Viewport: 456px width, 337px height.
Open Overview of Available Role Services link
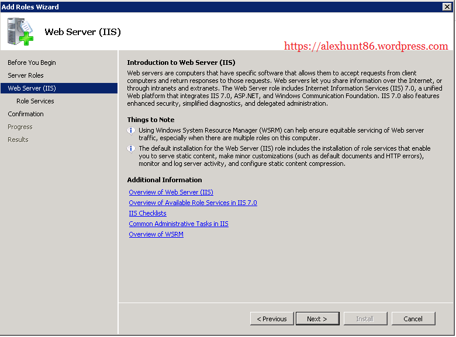(x=193, y=203)
